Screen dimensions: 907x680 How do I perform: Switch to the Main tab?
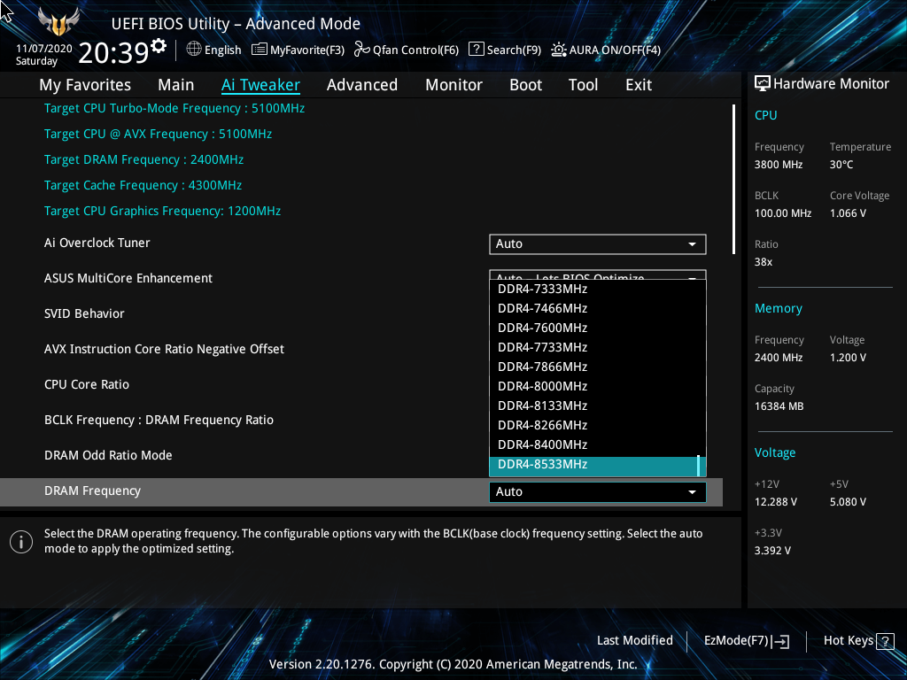coord(176,85)
